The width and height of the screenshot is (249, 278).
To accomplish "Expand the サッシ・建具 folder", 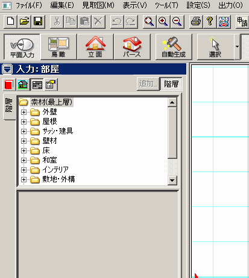I will 24,131.
